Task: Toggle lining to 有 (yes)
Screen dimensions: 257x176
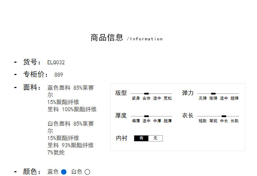Action: tap(141, 138)
